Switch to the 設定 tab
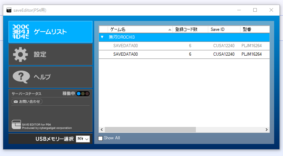 click(50, 55)
